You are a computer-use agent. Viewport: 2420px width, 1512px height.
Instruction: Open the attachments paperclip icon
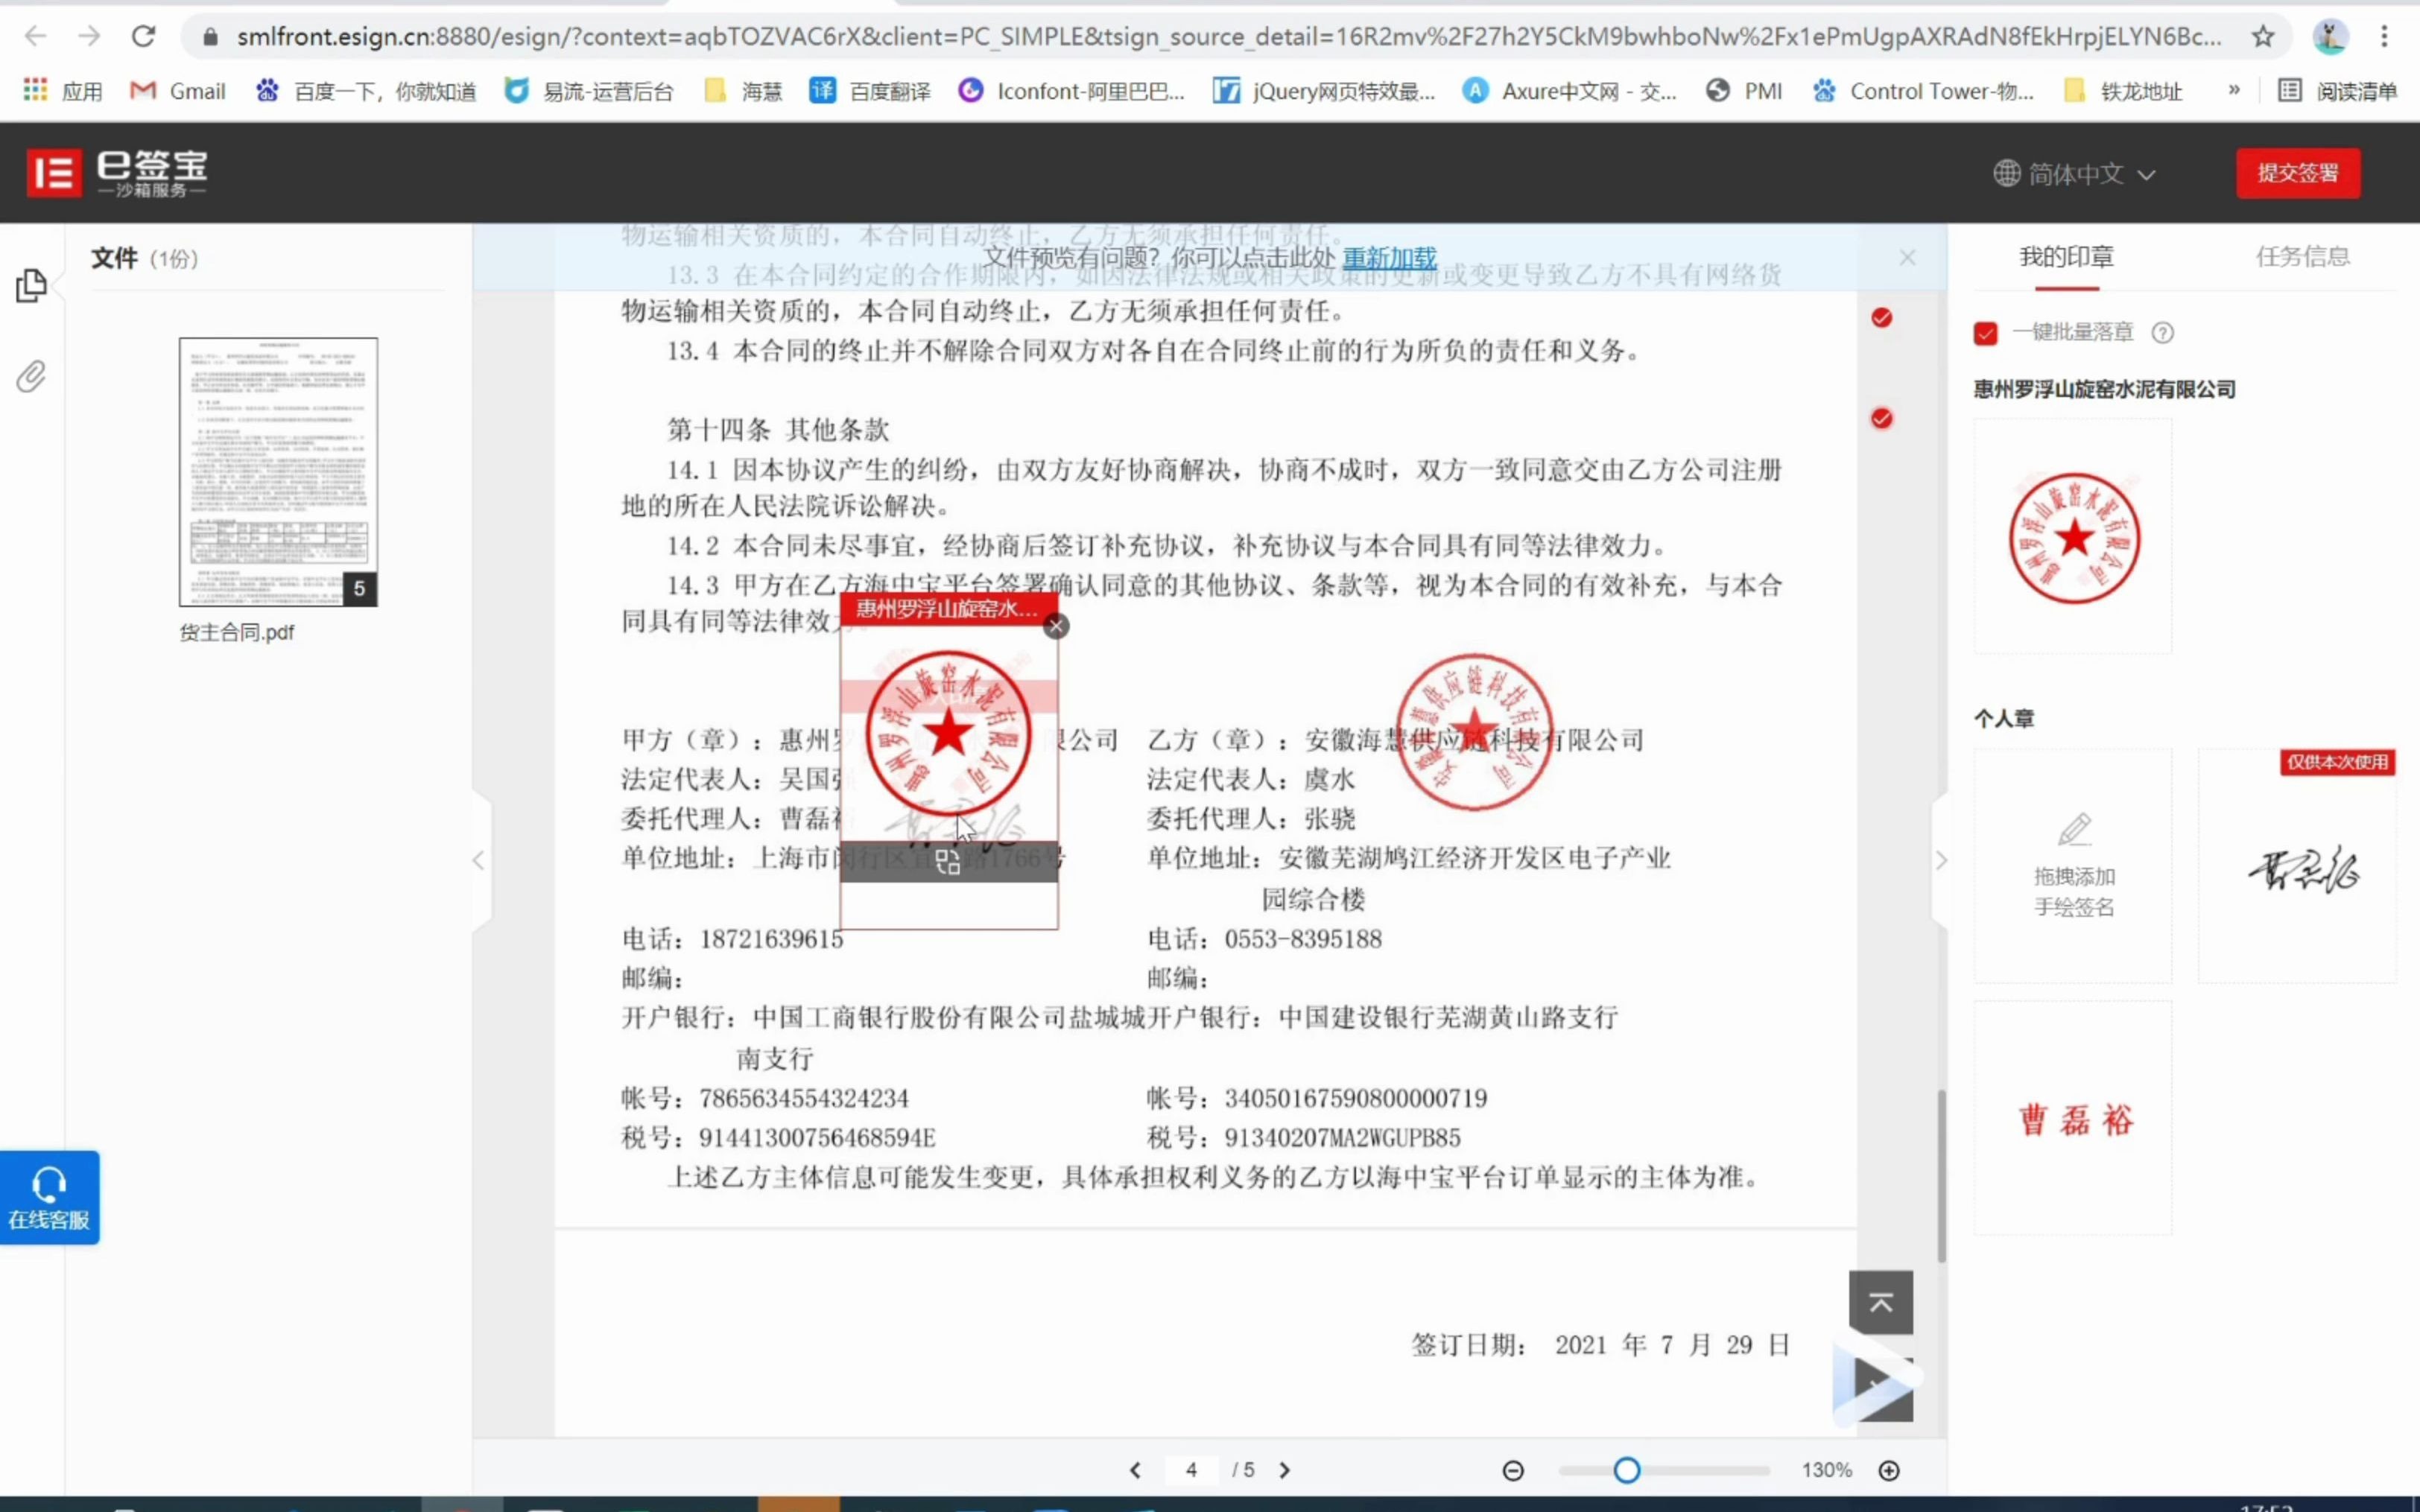click(x=31, y=377)
